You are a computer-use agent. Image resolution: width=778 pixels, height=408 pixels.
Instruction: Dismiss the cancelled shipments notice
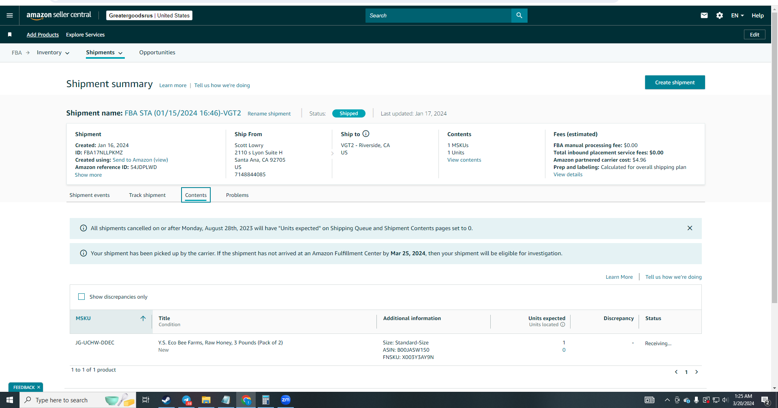coord(690,228)
